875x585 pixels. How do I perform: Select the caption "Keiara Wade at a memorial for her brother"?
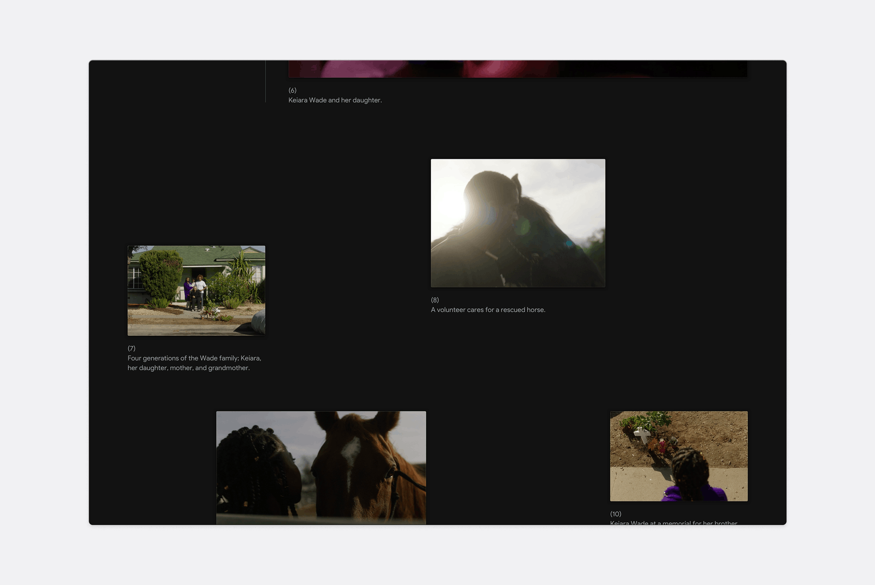click(674, 523)
